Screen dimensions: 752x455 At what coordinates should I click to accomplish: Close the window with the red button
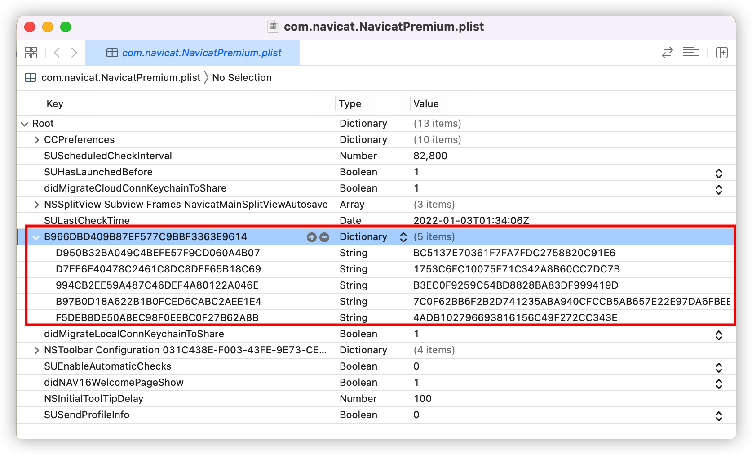[x=30, y=27]
